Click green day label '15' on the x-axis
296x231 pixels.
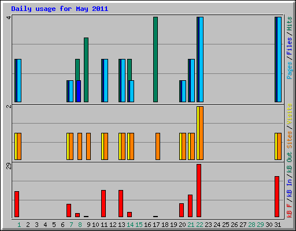coord(139,225)
